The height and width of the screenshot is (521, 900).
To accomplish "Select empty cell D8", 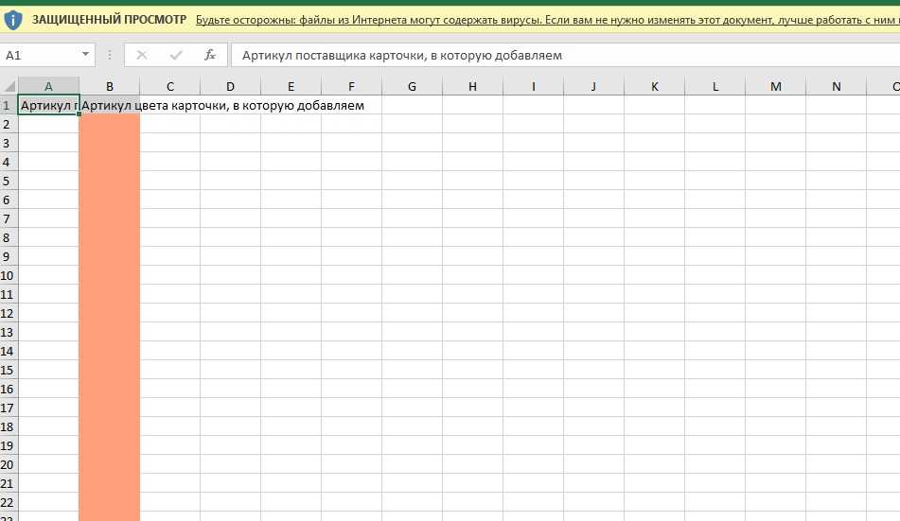I will click(x=230, y=237).
